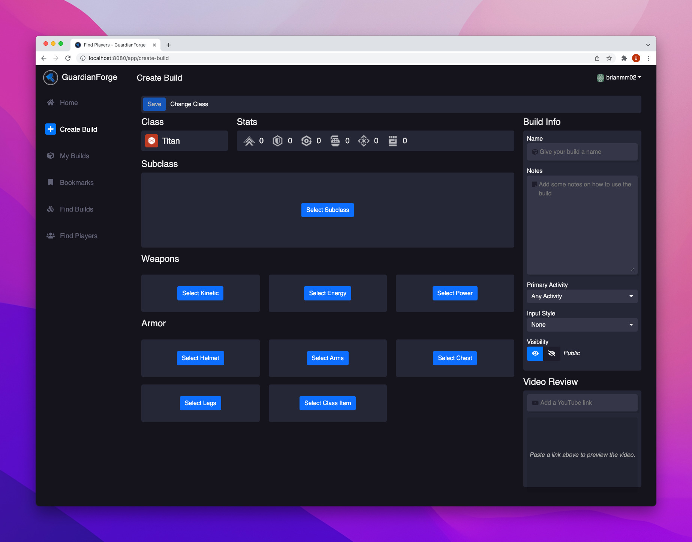Click the Resilience shield stat icon
This screenshot has height=542, width=692.
point(277,141)
